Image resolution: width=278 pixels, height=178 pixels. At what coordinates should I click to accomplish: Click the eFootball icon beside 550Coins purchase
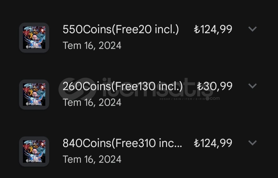pos(34,38)
